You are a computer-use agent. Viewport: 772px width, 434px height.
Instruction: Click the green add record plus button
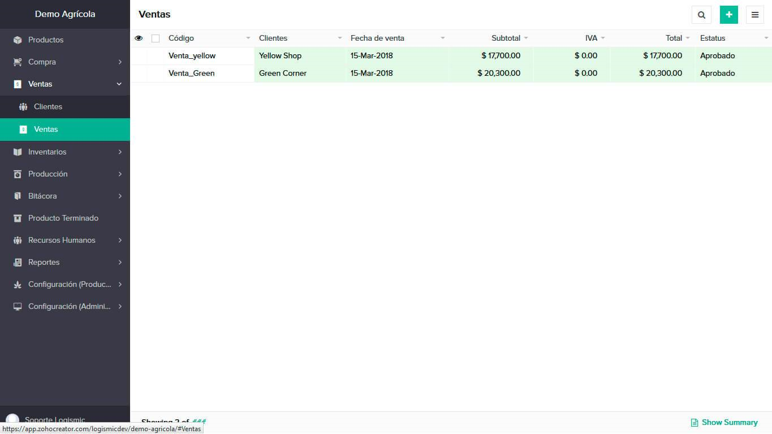pos(728,15)
